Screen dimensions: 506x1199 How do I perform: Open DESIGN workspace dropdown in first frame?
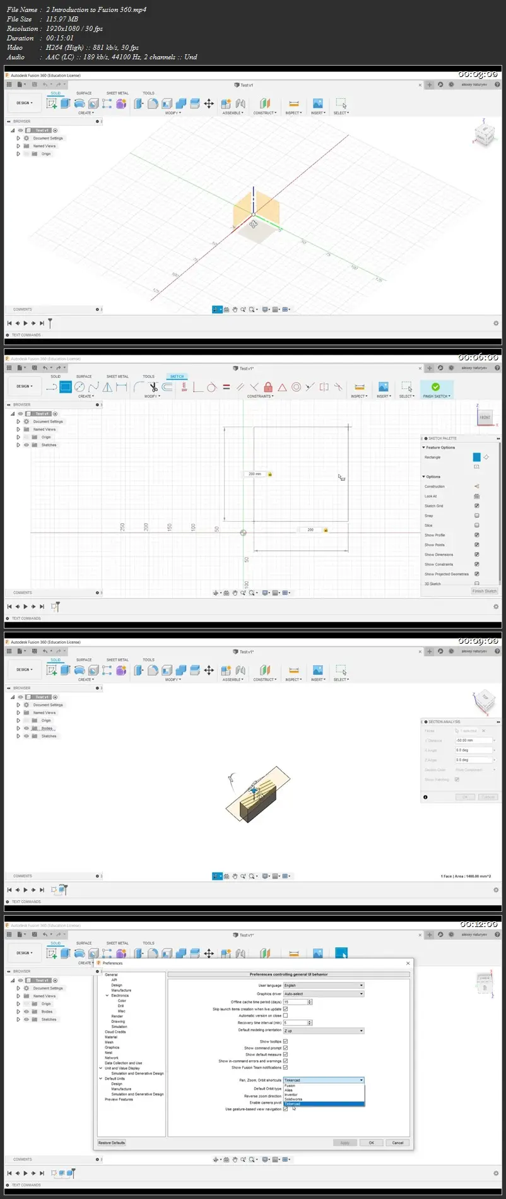(x=25, y=103)
